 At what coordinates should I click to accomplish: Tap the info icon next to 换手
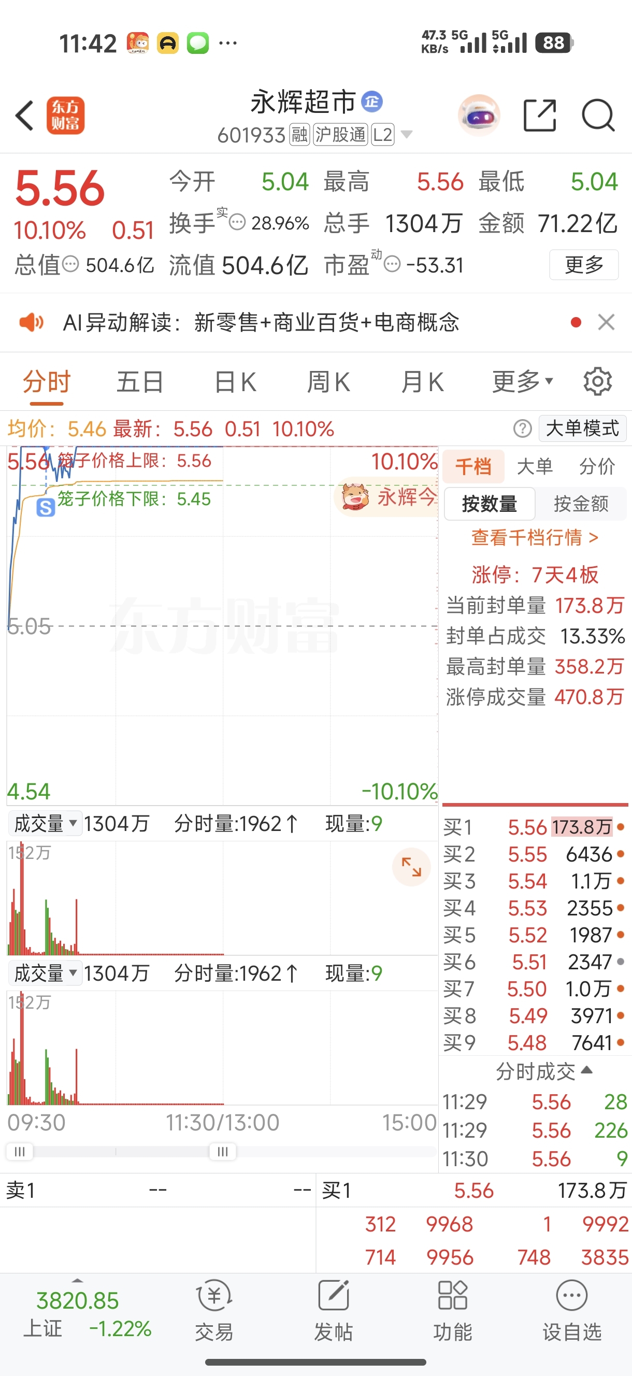pyautogui.click(x=237, y=222)
